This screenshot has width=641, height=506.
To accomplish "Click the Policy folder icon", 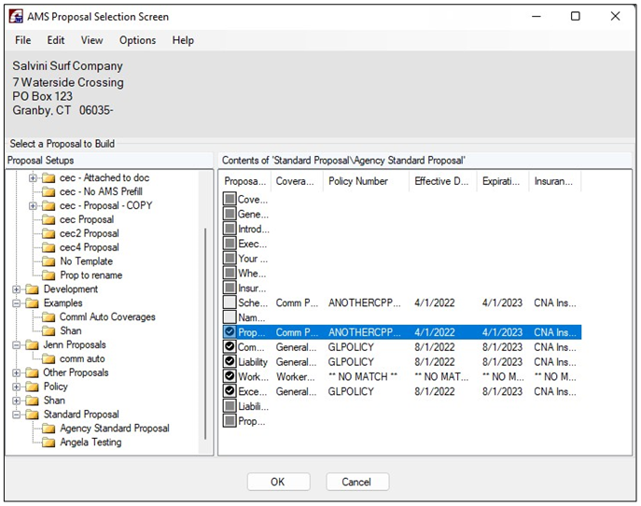I will pyautogui.click(x=33, y=387).
